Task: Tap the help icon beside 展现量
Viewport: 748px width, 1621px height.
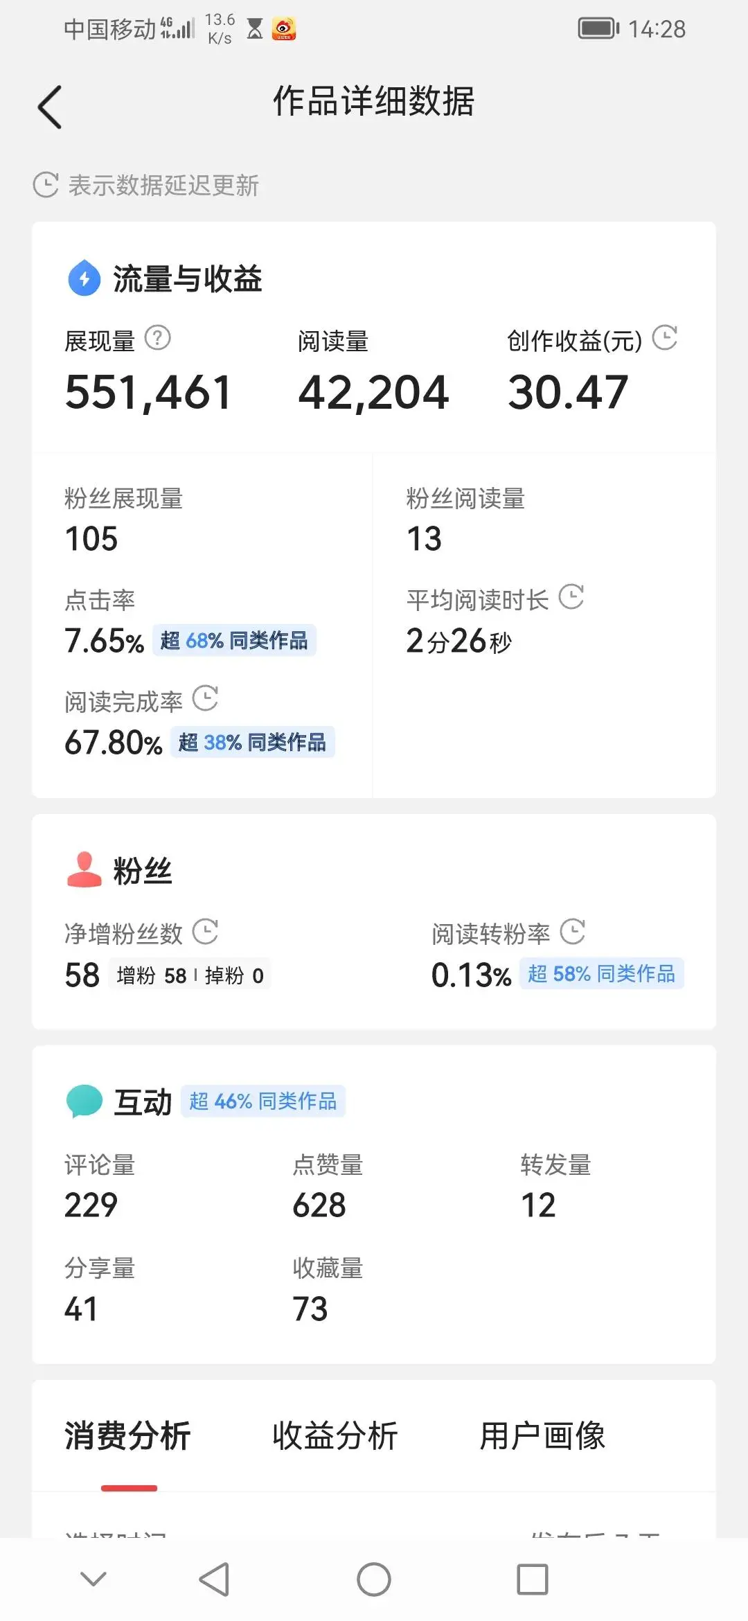Action: point(157,338)
